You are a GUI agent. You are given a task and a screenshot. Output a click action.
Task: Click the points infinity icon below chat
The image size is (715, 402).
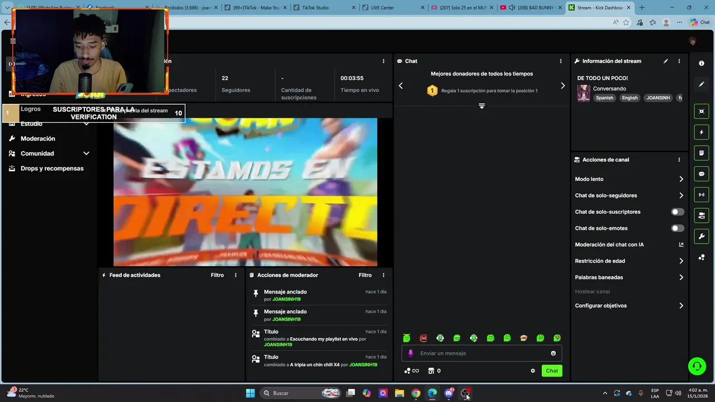click(x=412, y=371)
